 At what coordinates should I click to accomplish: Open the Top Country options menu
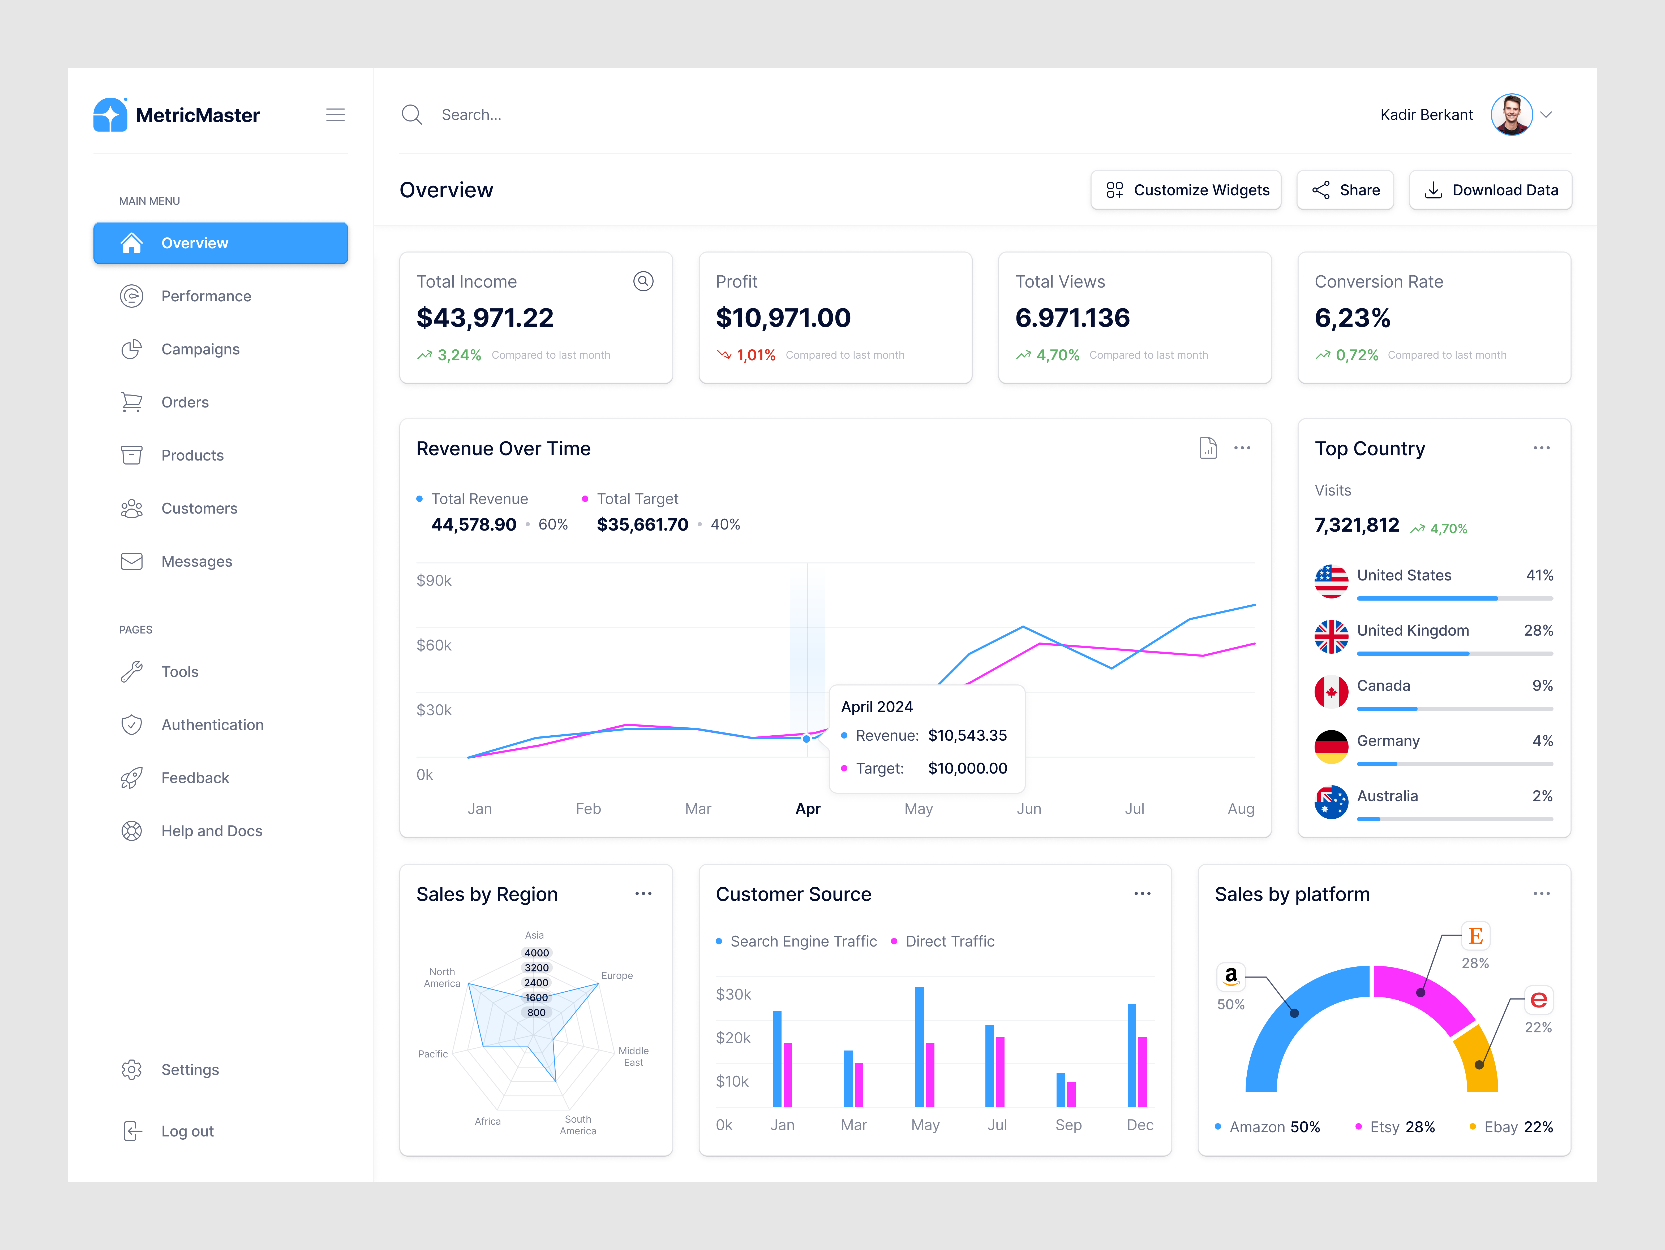(1541, 448)
